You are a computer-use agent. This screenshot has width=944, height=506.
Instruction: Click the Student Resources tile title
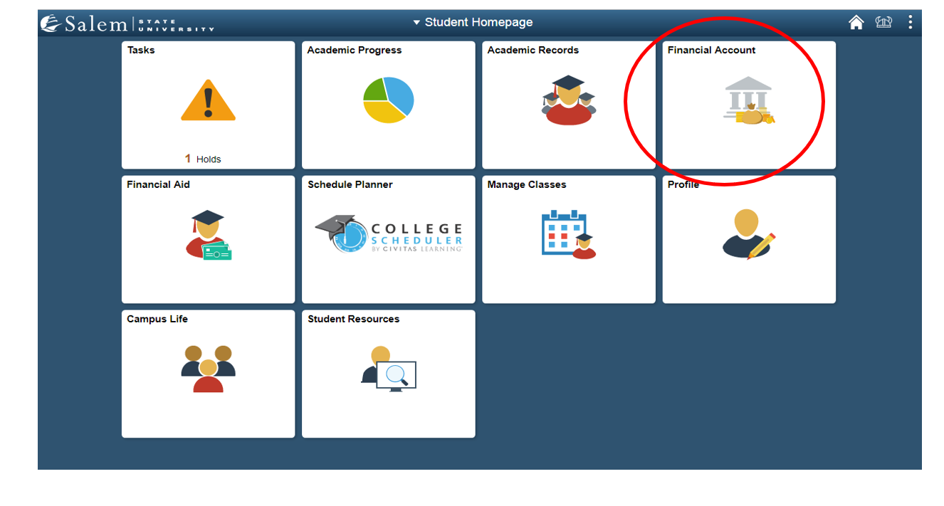pos(354,319)
